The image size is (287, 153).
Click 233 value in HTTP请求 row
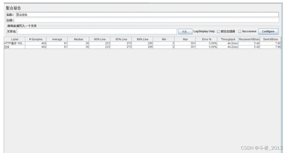107,44
